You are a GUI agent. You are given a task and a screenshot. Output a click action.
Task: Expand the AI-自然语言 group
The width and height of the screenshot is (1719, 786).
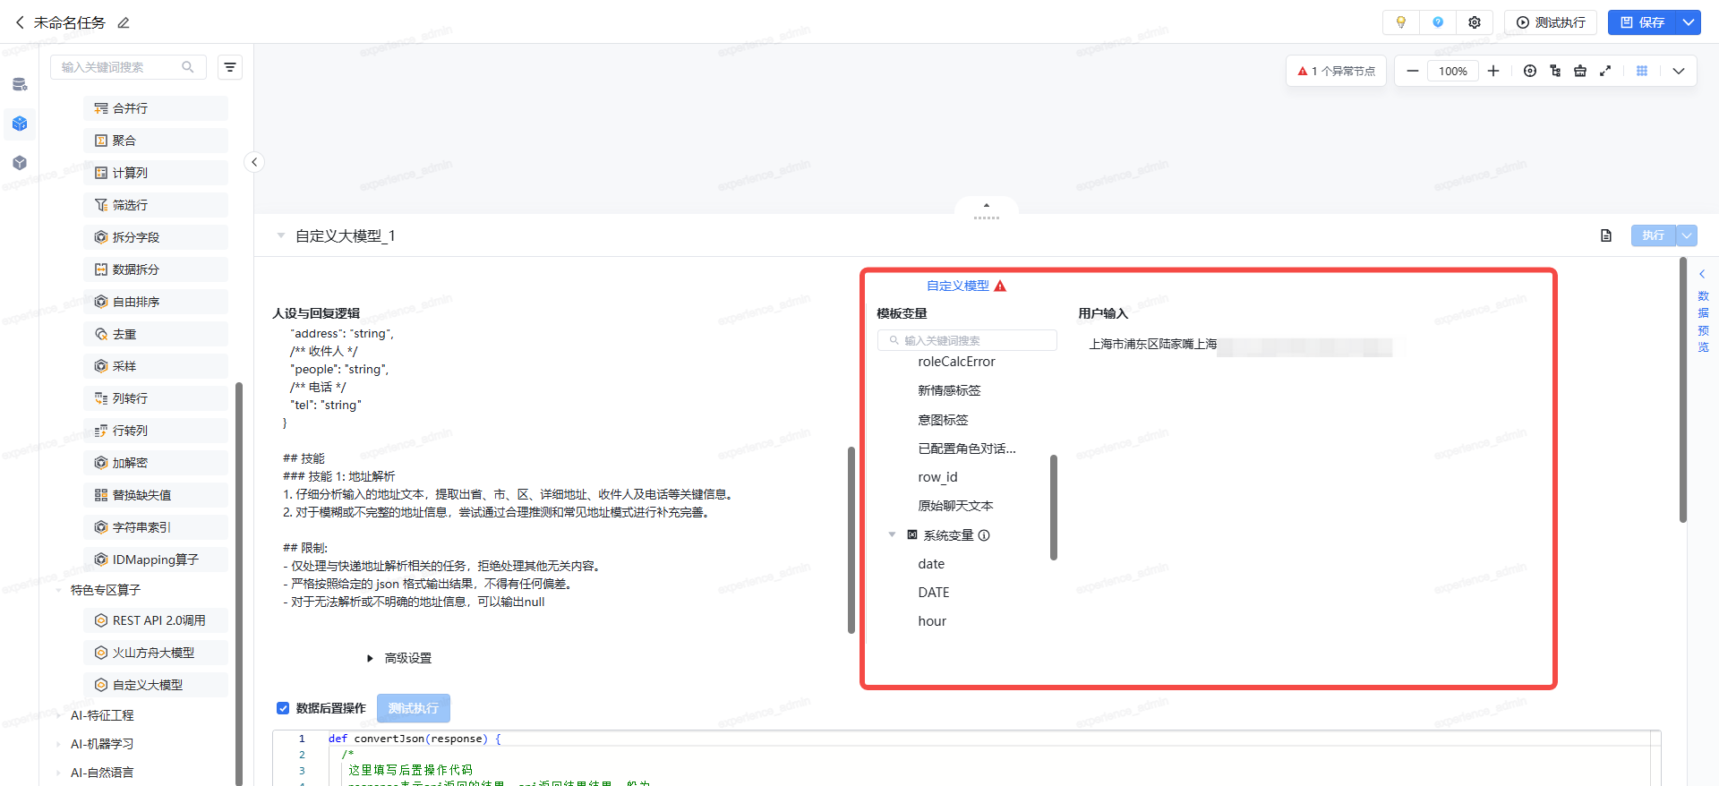coord(59,773)
